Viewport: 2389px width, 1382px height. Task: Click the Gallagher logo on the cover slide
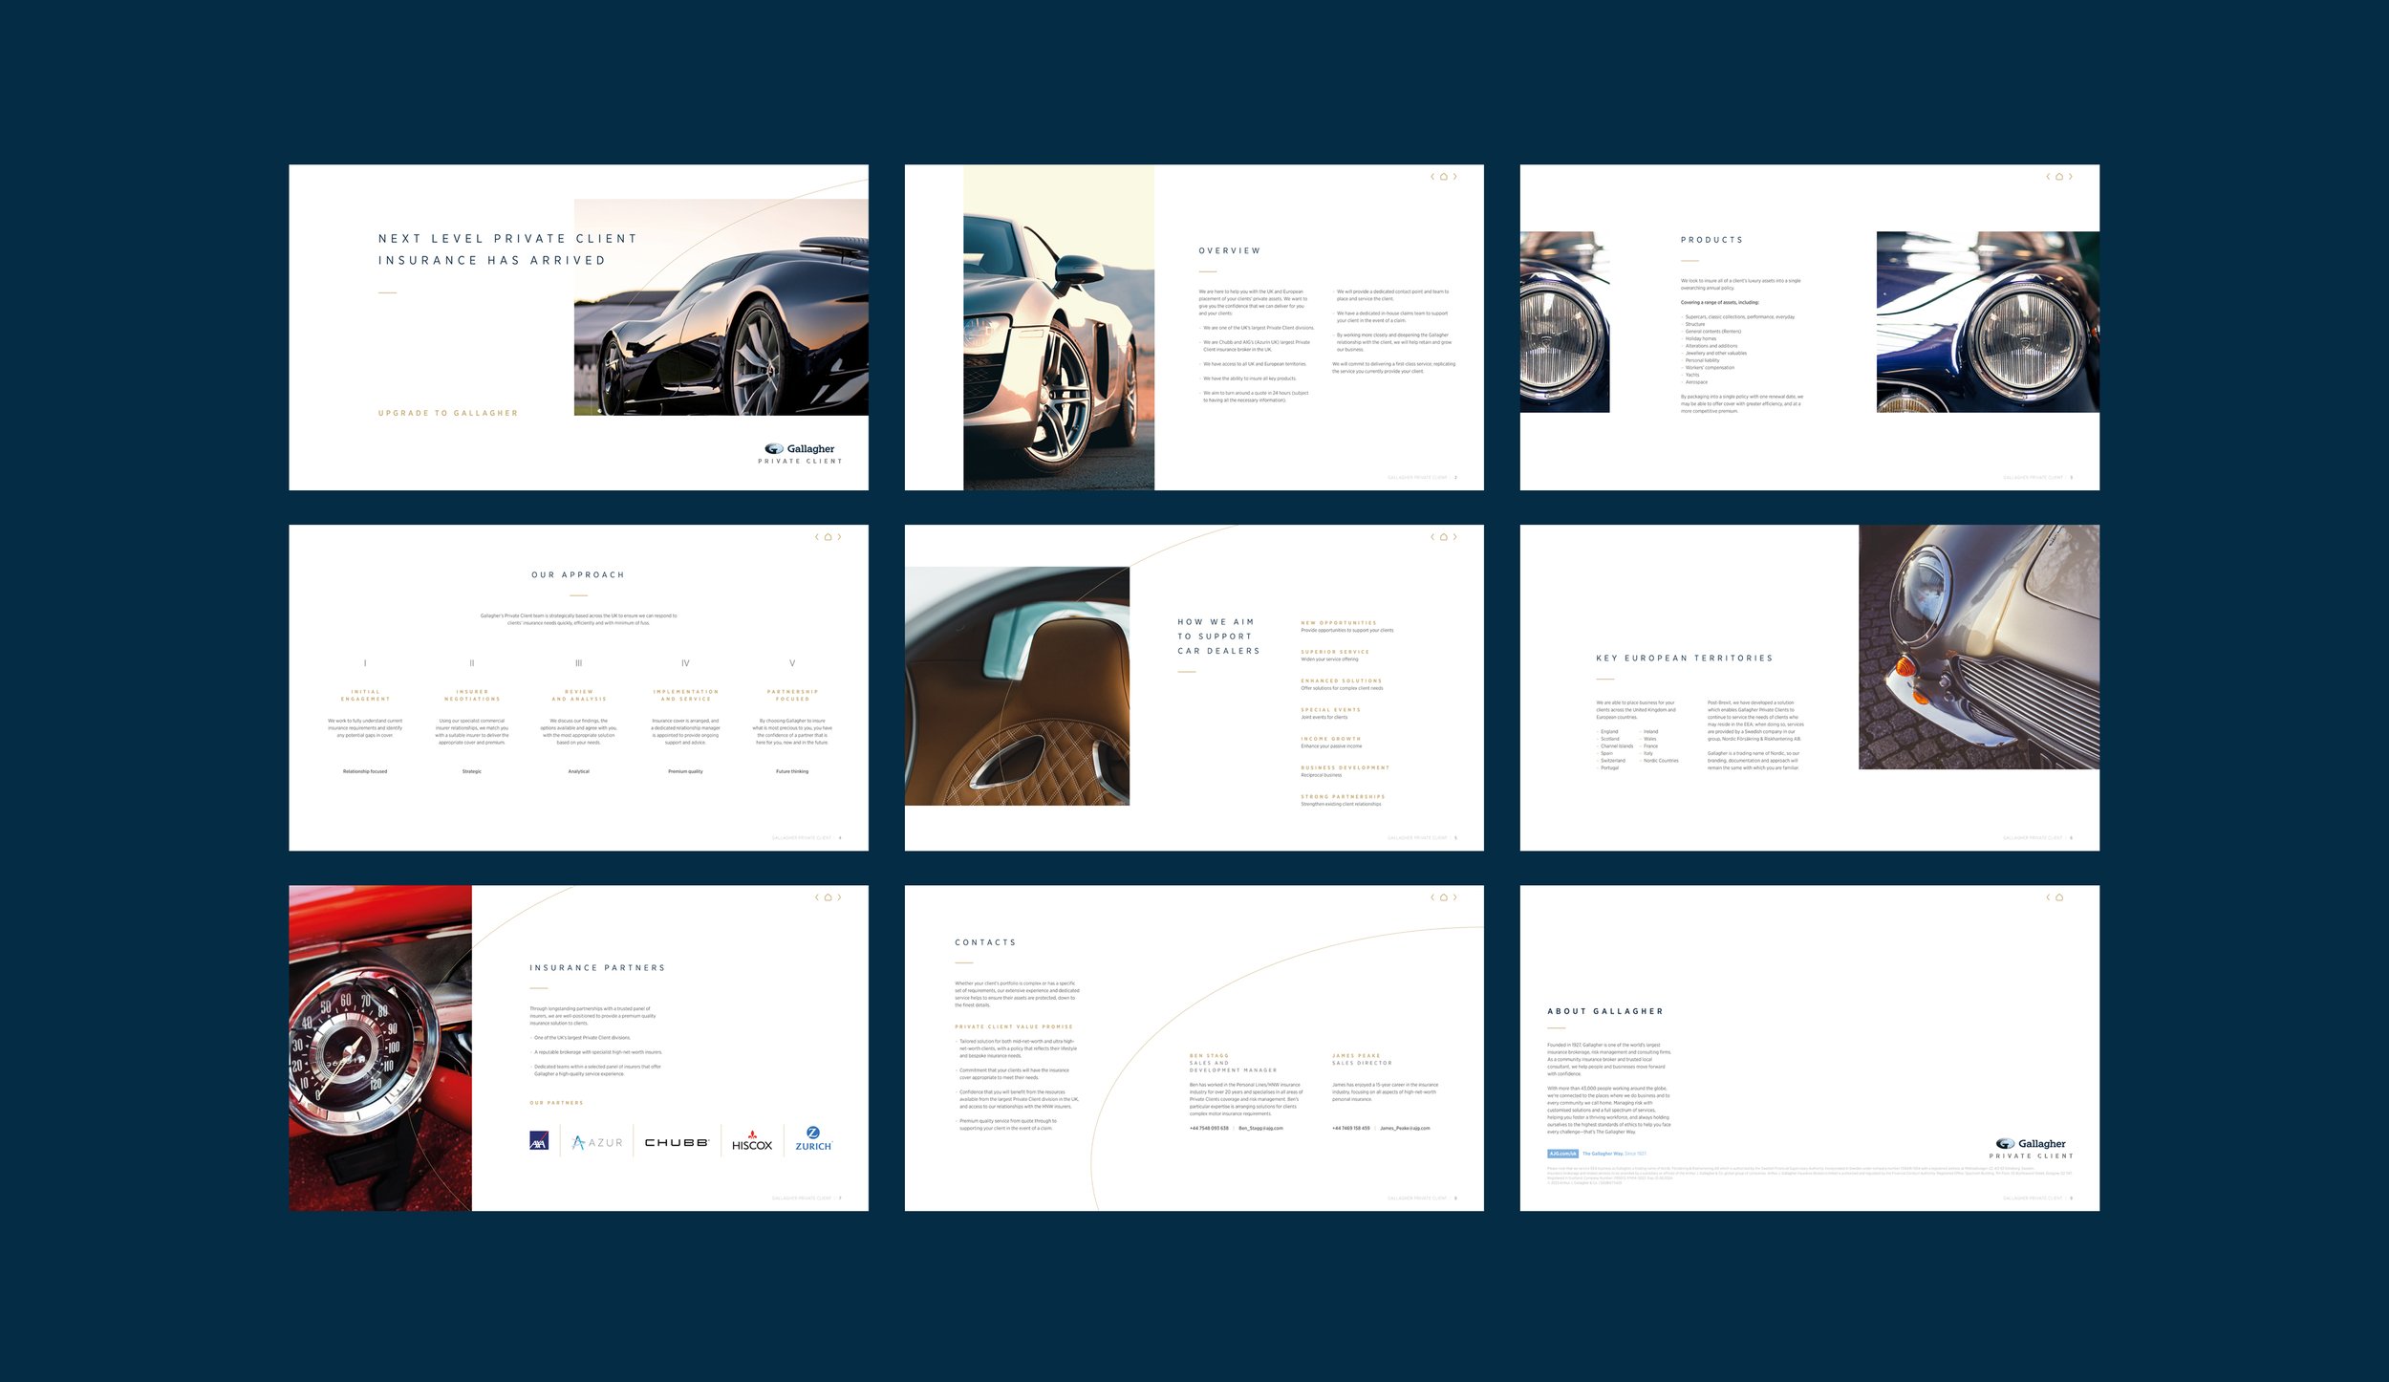click(x=801, y=454)
